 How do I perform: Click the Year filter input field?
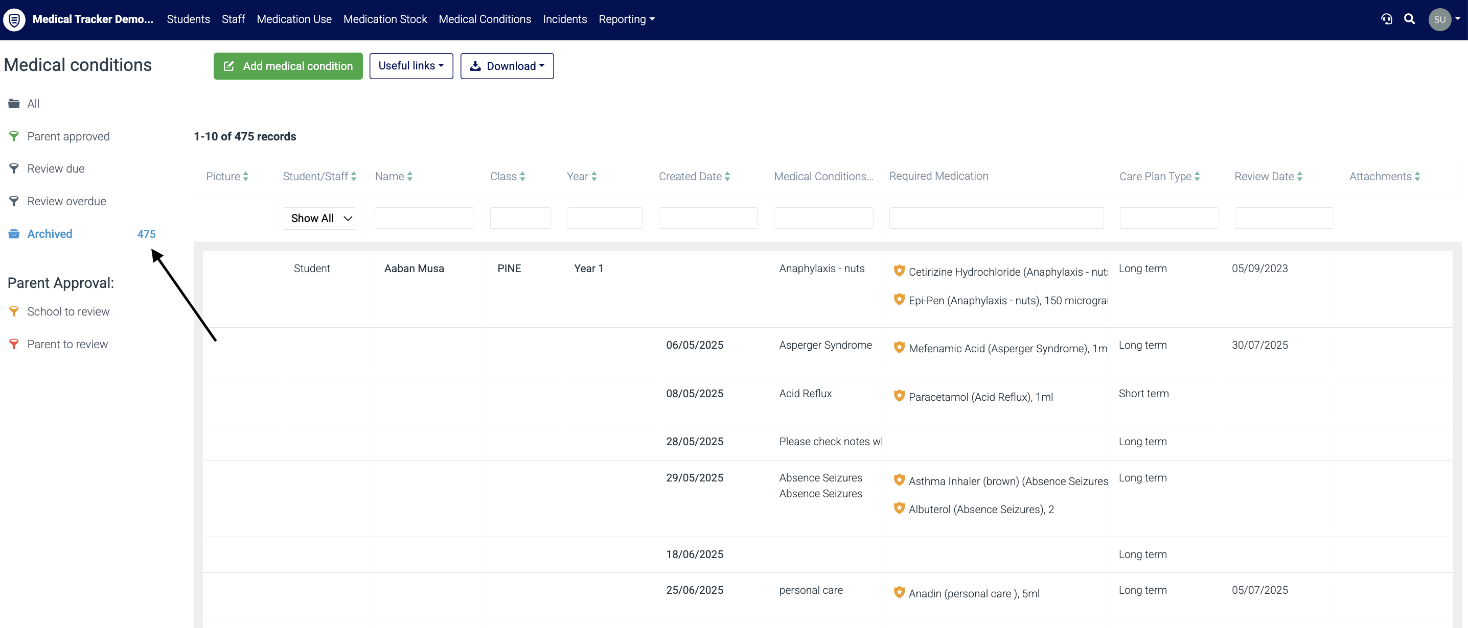[605, 218]
